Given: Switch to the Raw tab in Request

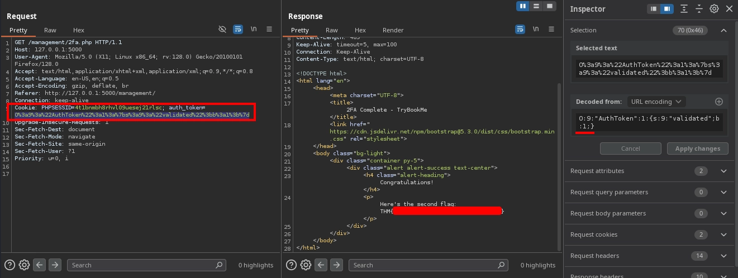Looking at the screenshot, I should pos(50,30).
